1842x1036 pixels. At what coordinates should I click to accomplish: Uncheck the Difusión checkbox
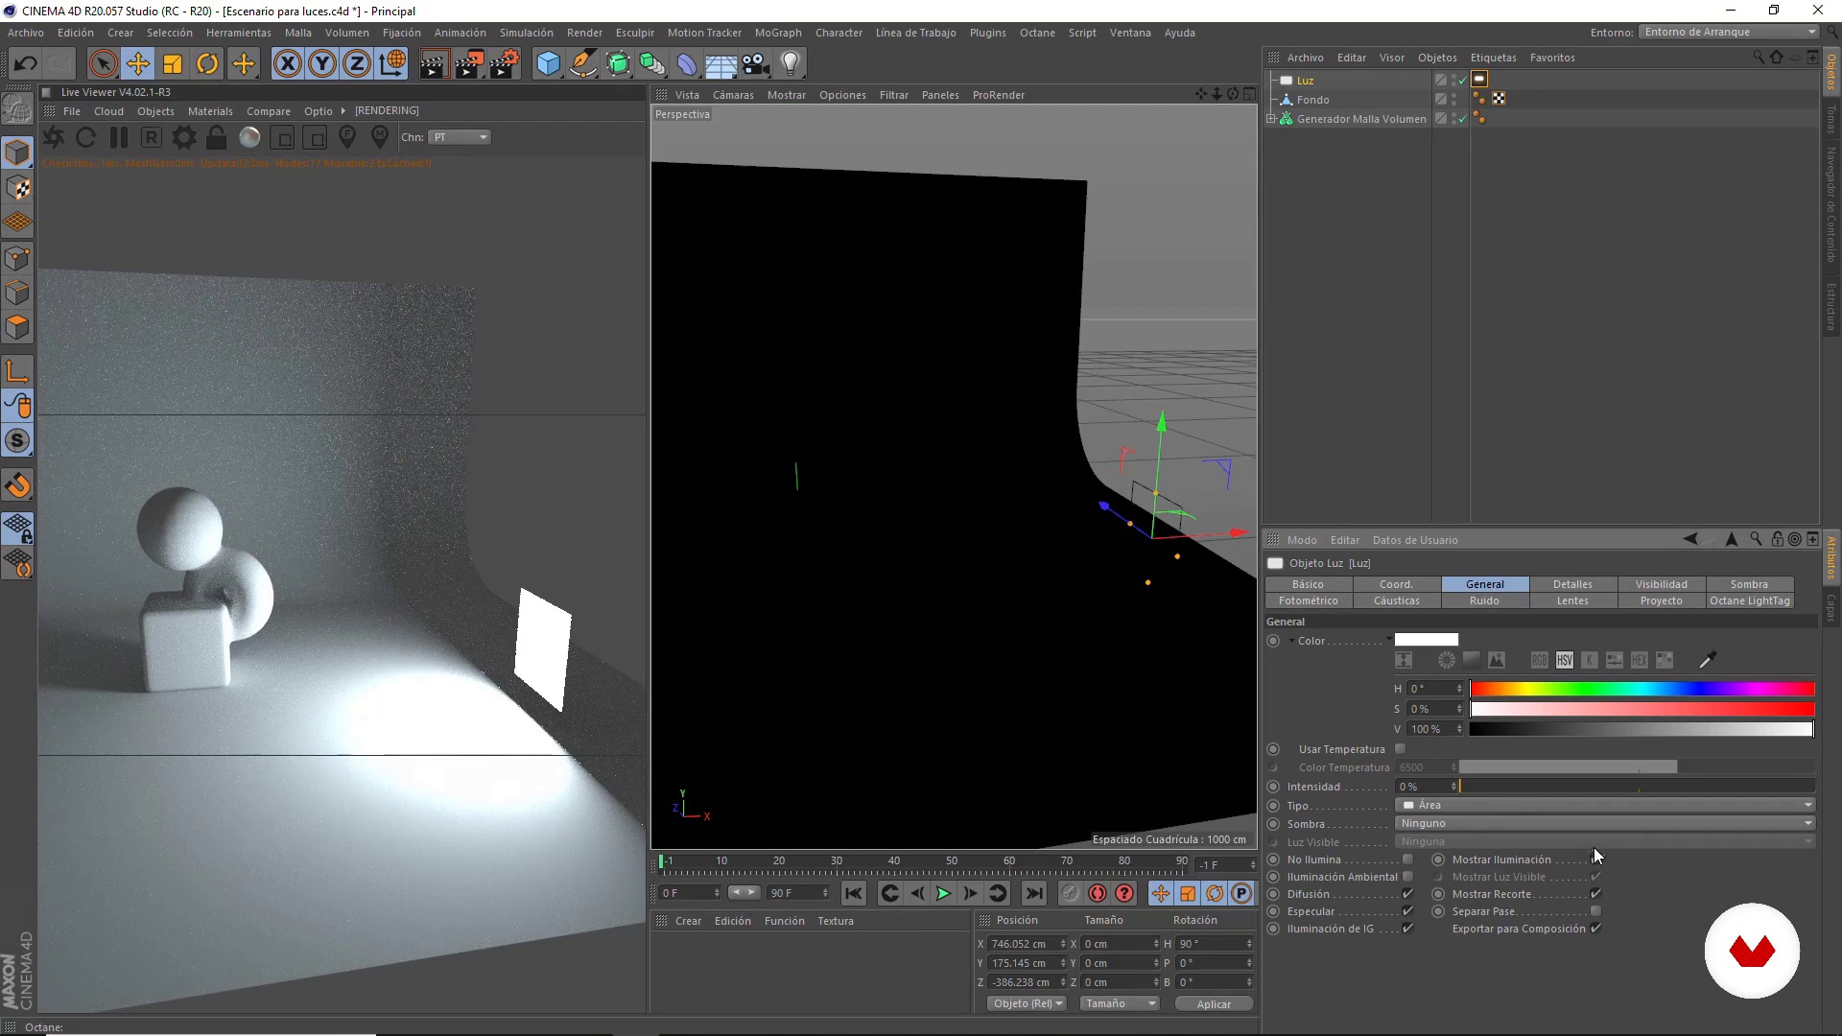(x=1407, y=894)
